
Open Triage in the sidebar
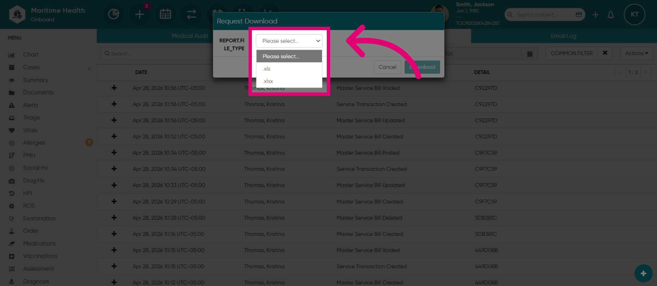(31, 118)
